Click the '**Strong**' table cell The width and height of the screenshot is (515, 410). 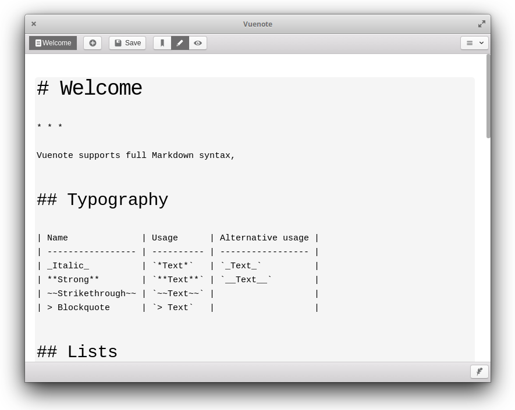pos(73,279)
